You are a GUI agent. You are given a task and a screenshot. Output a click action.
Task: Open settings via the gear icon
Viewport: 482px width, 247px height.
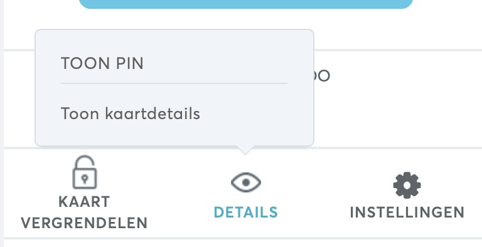coord(407,186)
